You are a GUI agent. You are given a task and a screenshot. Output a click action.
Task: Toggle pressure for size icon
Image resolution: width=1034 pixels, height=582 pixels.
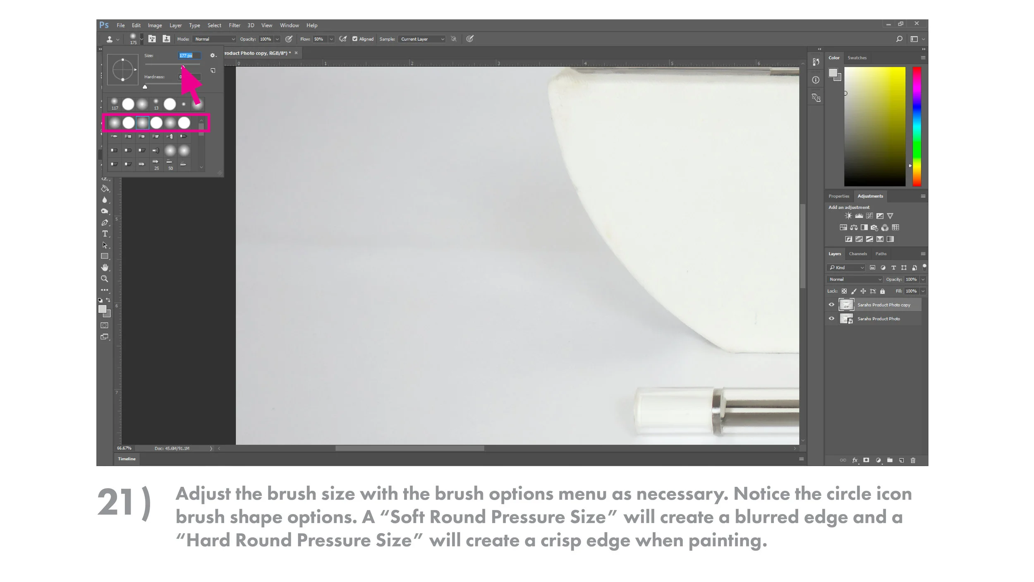click(470, 39)
